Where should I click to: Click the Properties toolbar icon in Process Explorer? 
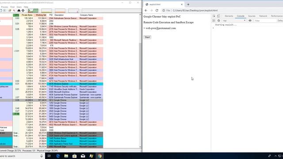[x=10, y=11]
